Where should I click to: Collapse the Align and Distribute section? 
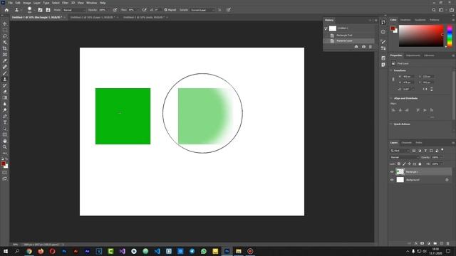point(391,98)
